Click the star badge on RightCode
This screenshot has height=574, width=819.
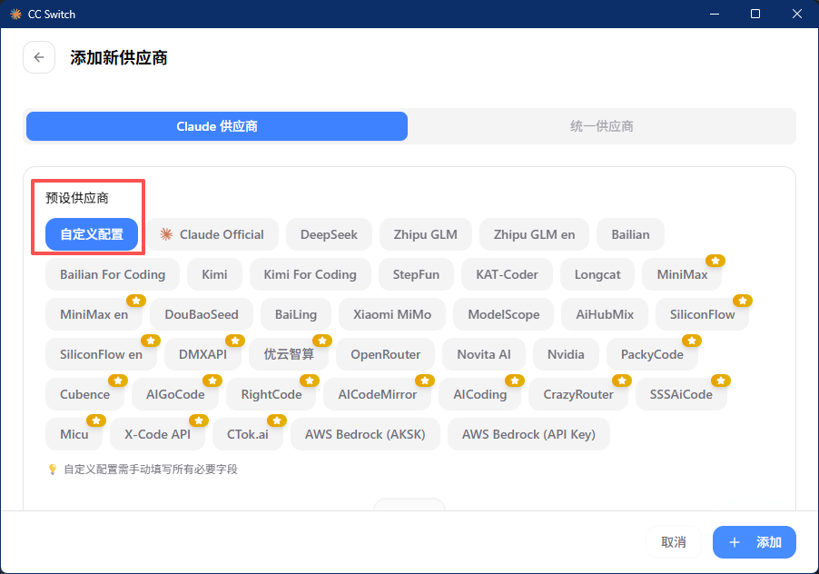point(310,381)
